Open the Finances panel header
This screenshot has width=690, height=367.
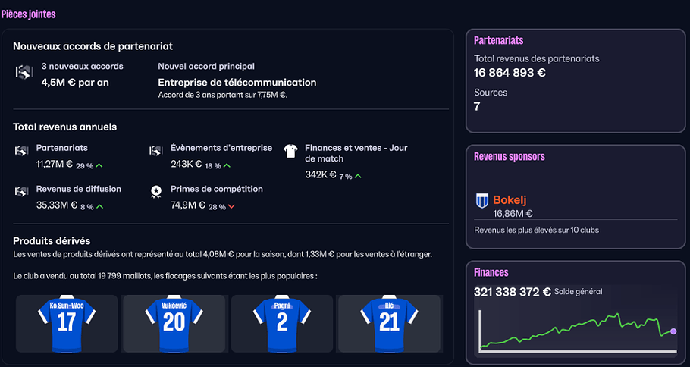(491, 272)
